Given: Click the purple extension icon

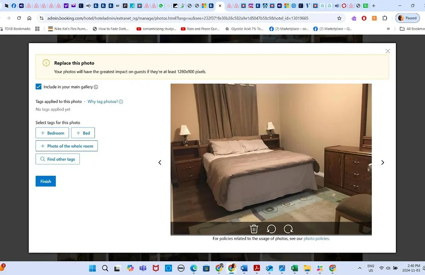Looking at the screenshot, I should click(354, 18).
